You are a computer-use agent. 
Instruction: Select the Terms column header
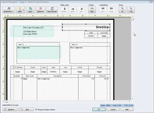33,67
